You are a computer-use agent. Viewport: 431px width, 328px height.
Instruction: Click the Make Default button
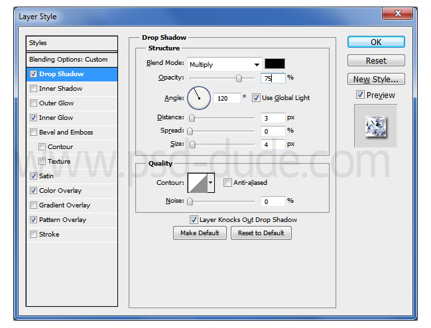(x=200, y=233)
